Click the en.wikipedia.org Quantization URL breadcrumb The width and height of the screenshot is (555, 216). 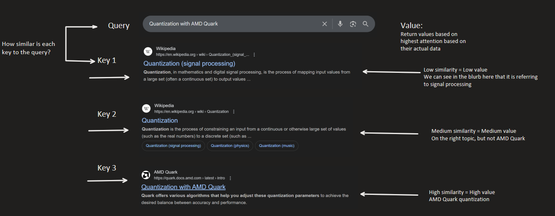point(191,112)
